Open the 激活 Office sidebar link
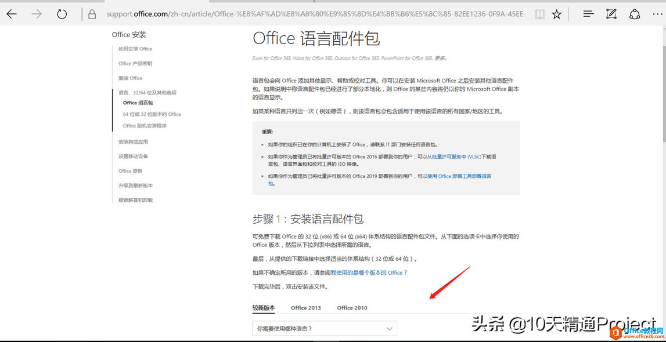Image resolution: width=666 pixels, height=342 pixels. point(131,78)
